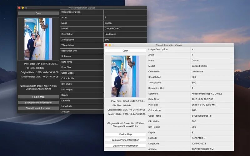Select 'Make' label in dark window
This screenshot has width=250, height=156.
point(64,23)
